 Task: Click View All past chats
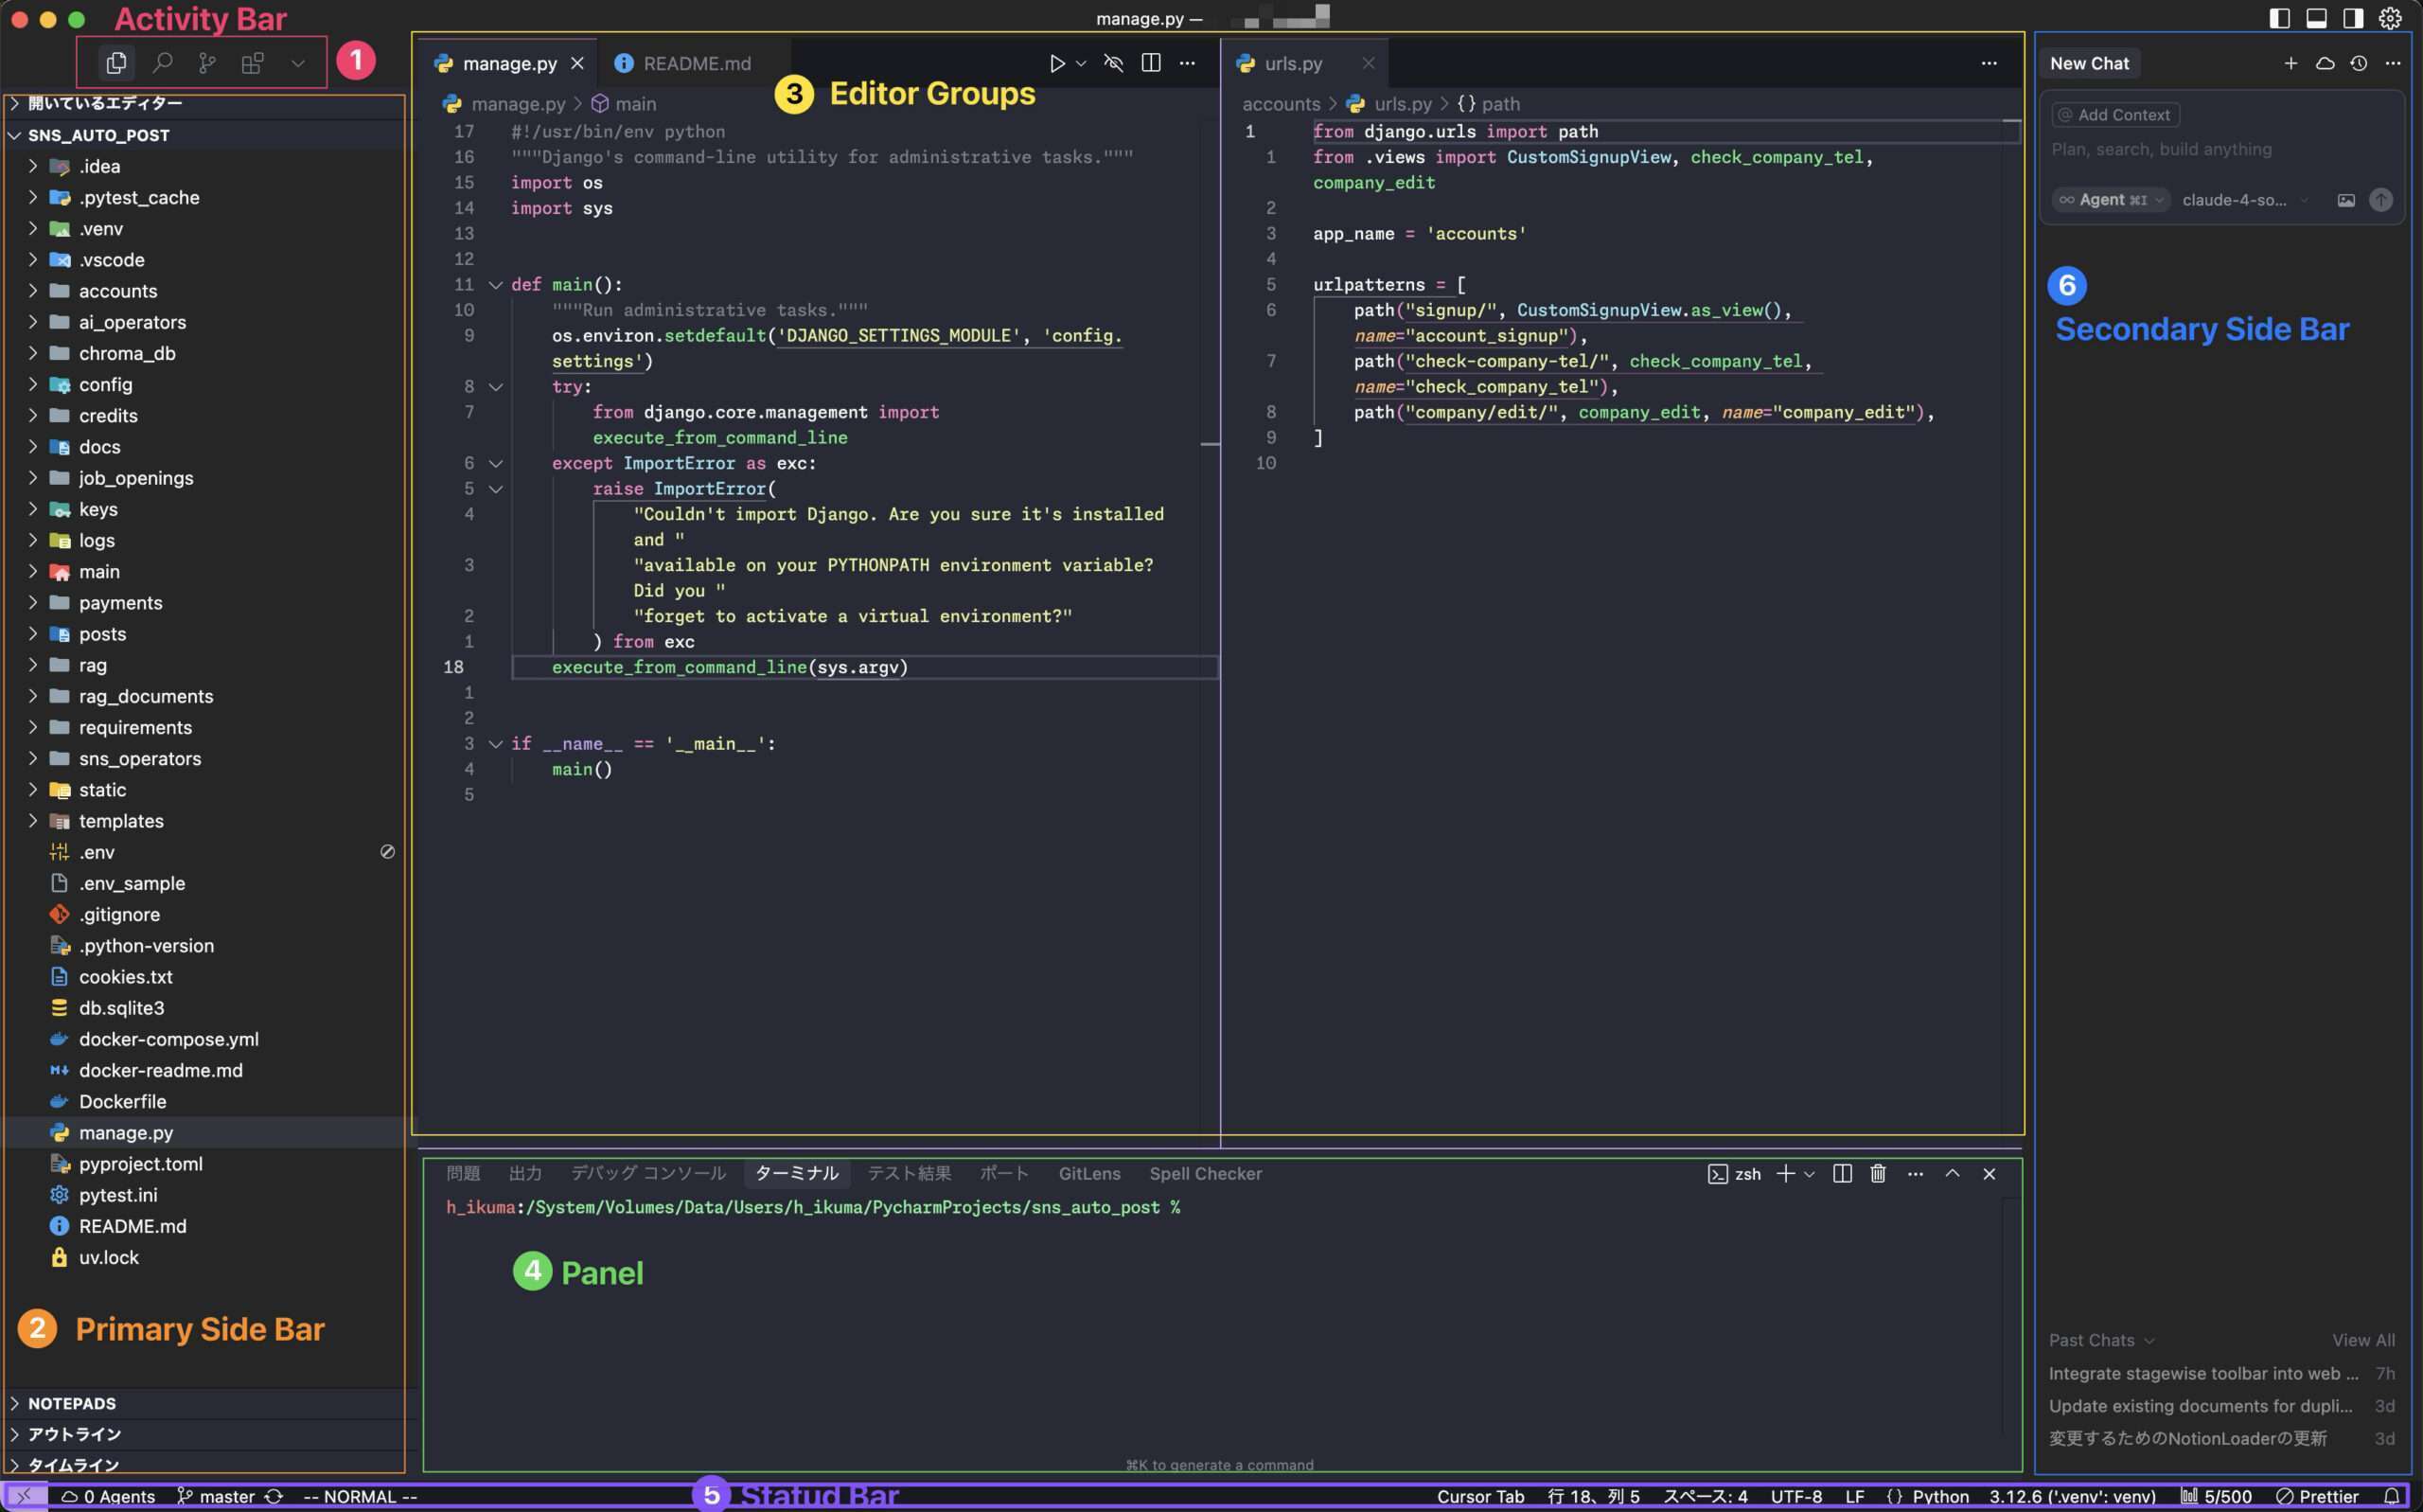(2363, 1340)
